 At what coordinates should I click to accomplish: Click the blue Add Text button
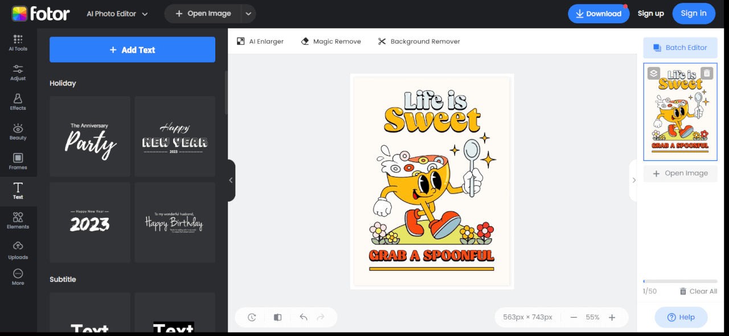pos(132,50)
